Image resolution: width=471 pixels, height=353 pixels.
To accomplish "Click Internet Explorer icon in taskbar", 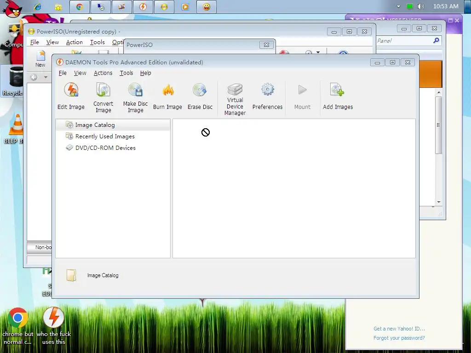I will tap(37, 6).
